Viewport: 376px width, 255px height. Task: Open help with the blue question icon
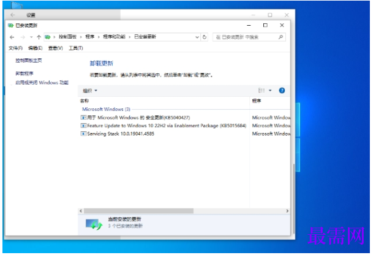point(282,91)
